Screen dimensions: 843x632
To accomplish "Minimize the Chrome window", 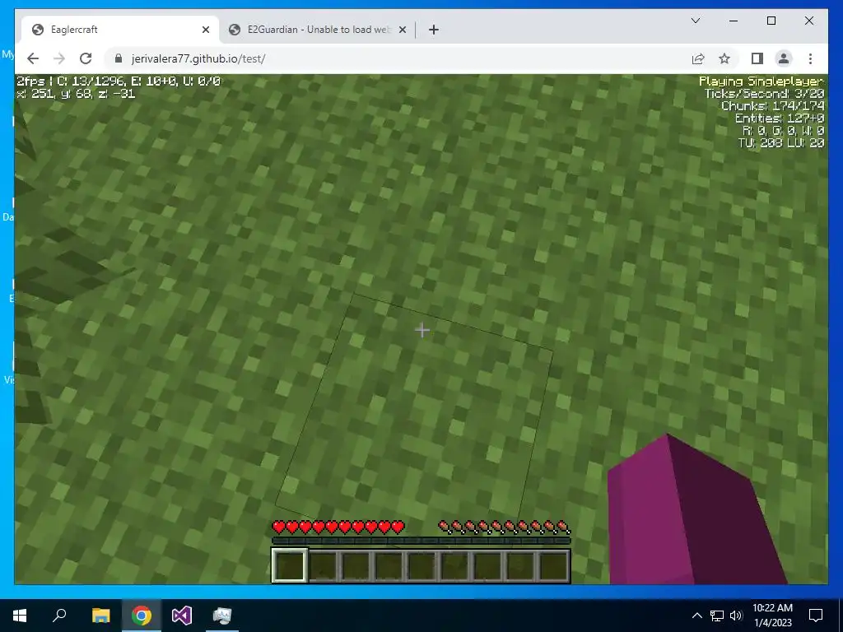I will coord(734,21).
